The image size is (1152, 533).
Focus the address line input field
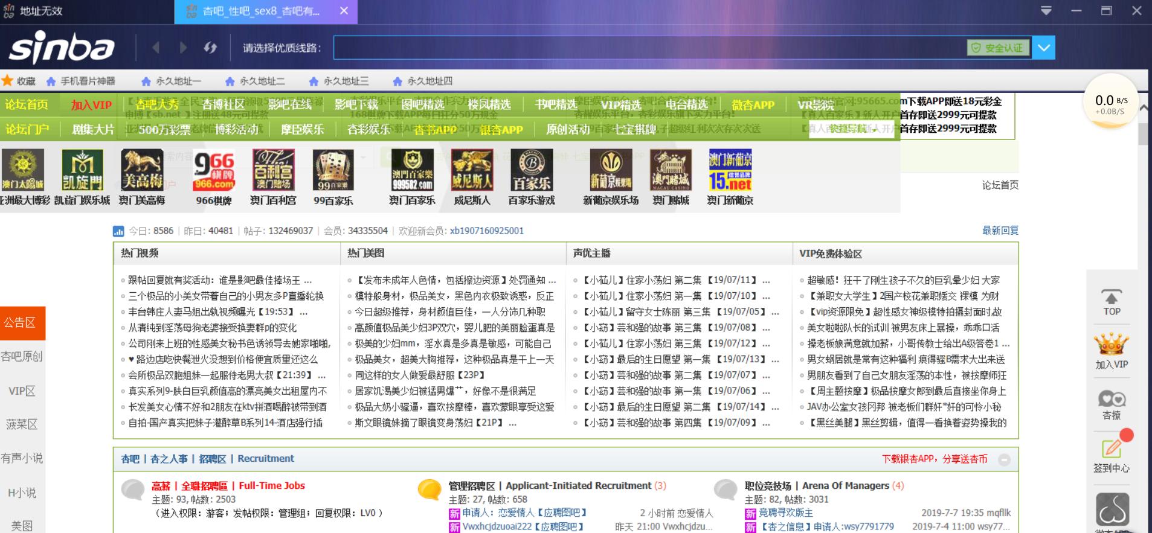(x=649, y=48)
